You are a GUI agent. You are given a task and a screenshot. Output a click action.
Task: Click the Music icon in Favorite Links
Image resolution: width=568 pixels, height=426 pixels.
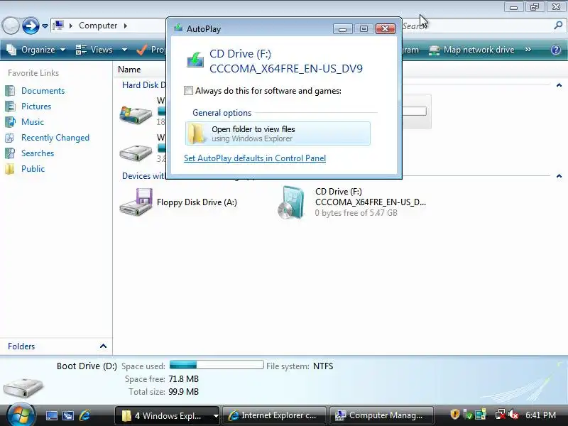click(10, 121)
